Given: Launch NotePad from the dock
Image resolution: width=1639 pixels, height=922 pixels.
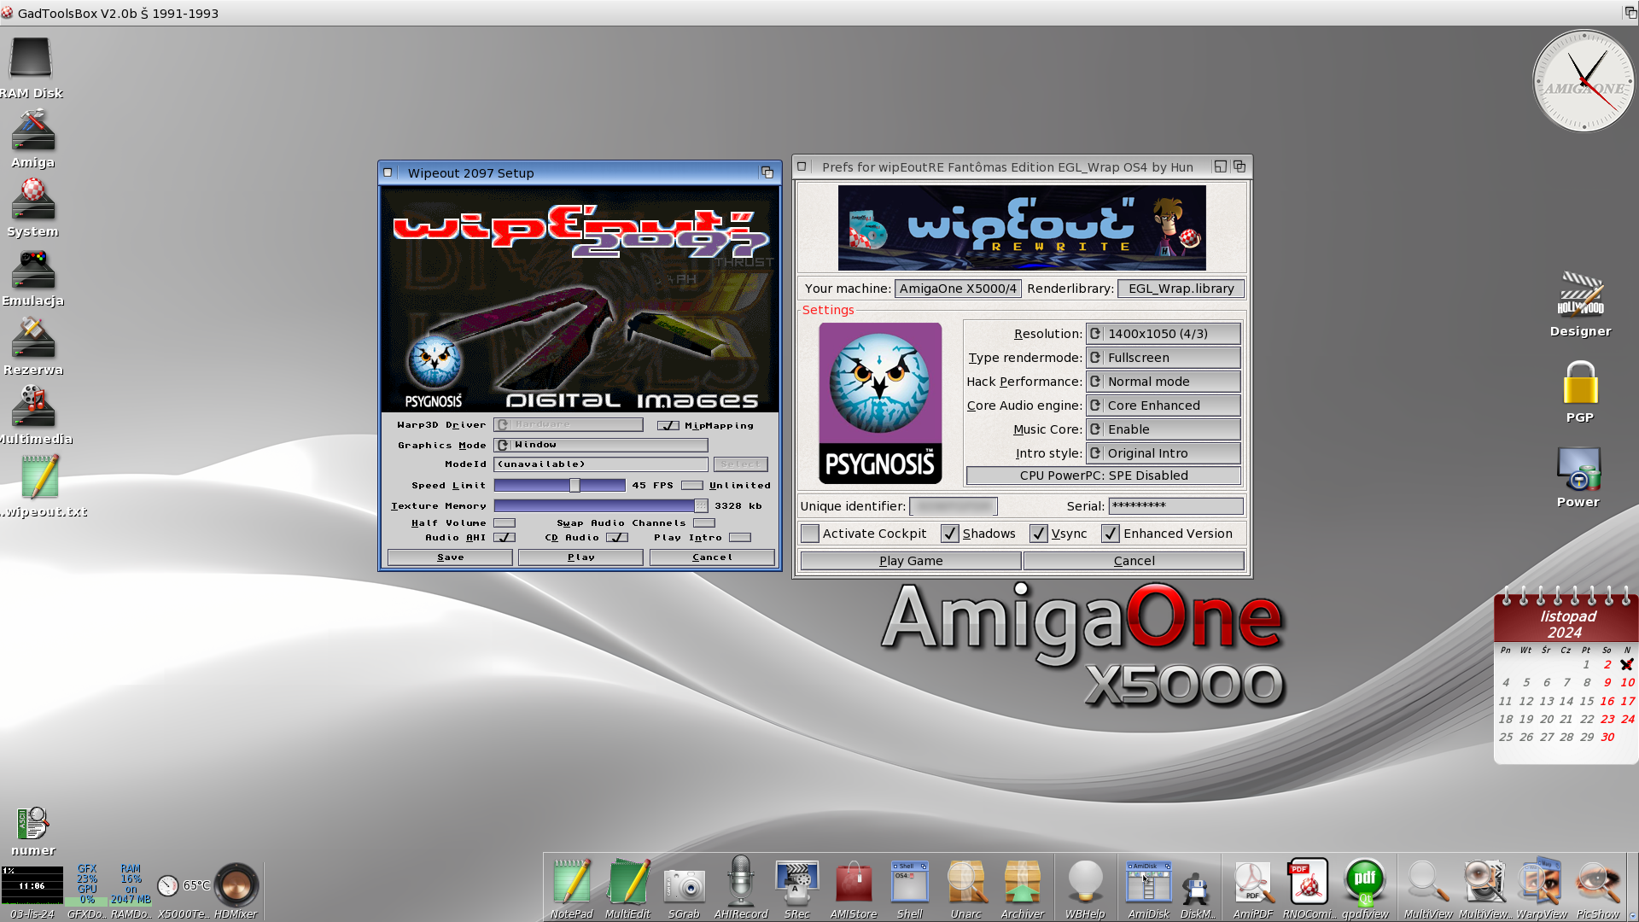Looking at the screenshot, I should point(571,881).
